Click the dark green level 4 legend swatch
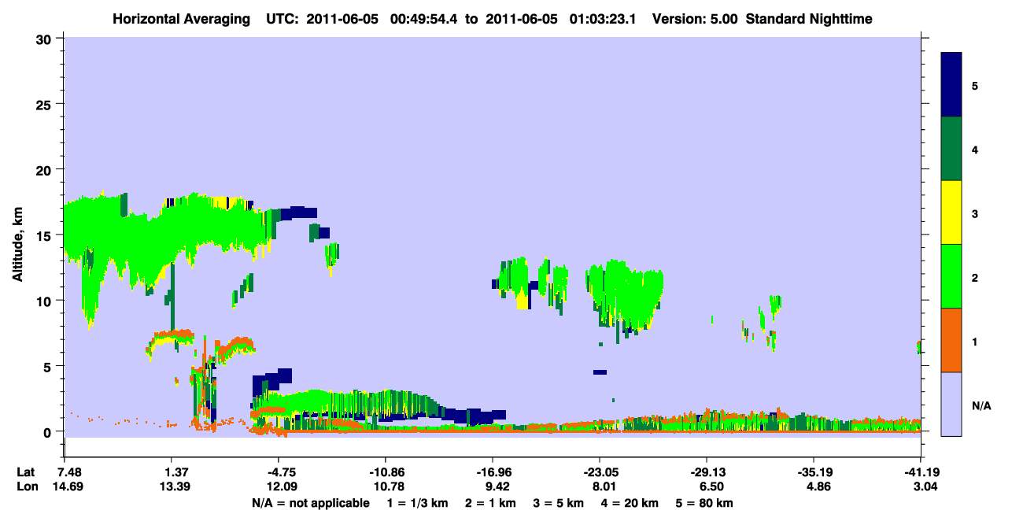The width and height of the screenshot is (1023, 525). coord(951,148)
